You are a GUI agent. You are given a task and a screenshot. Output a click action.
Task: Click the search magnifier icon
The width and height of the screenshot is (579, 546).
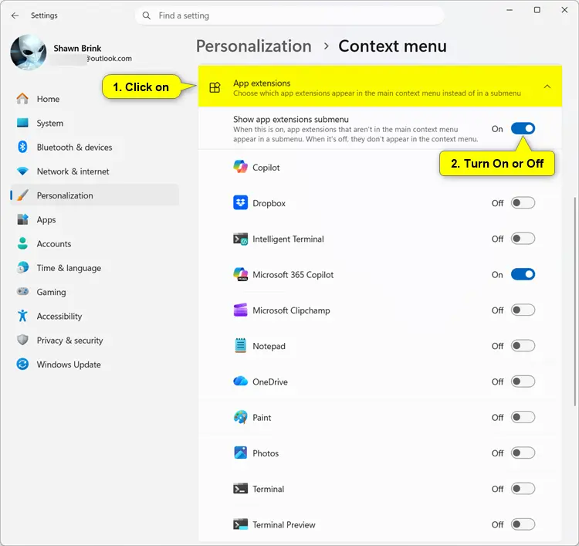pos(147,15)
